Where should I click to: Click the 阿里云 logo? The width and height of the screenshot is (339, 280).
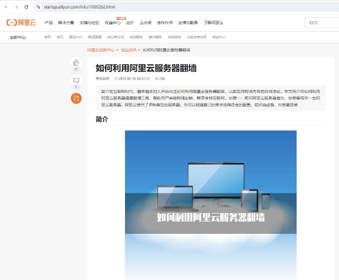click(x=21, y=22)
